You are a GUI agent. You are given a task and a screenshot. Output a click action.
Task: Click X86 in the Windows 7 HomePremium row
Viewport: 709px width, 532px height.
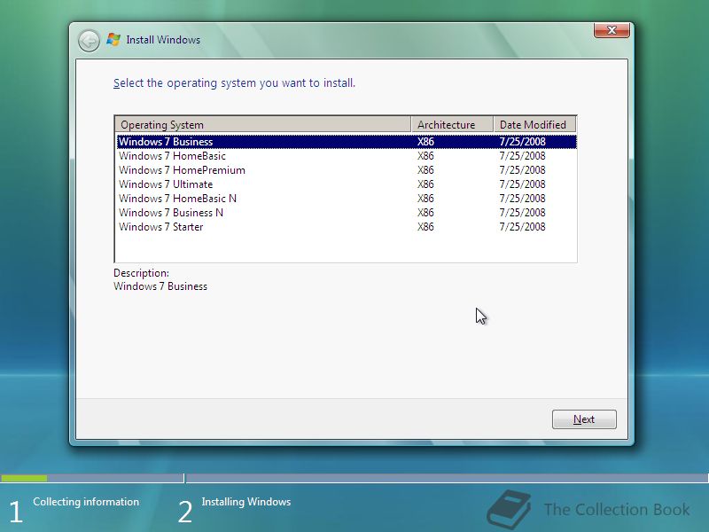(x=425, y=170)
